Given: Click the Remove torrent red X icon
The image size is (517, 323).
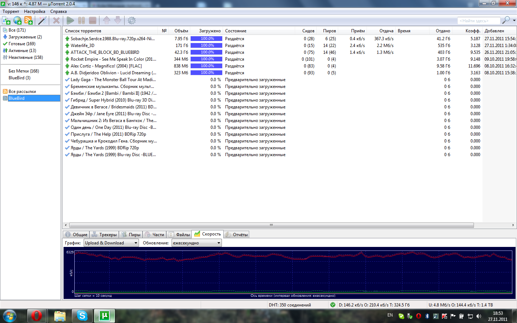Looking at the screenshot, I should [x=56, y=20].
